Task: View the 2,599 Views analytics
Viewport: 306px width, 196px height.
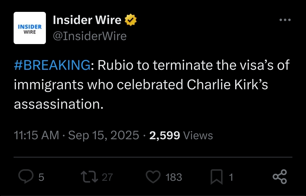Action: tap(181, 135)
